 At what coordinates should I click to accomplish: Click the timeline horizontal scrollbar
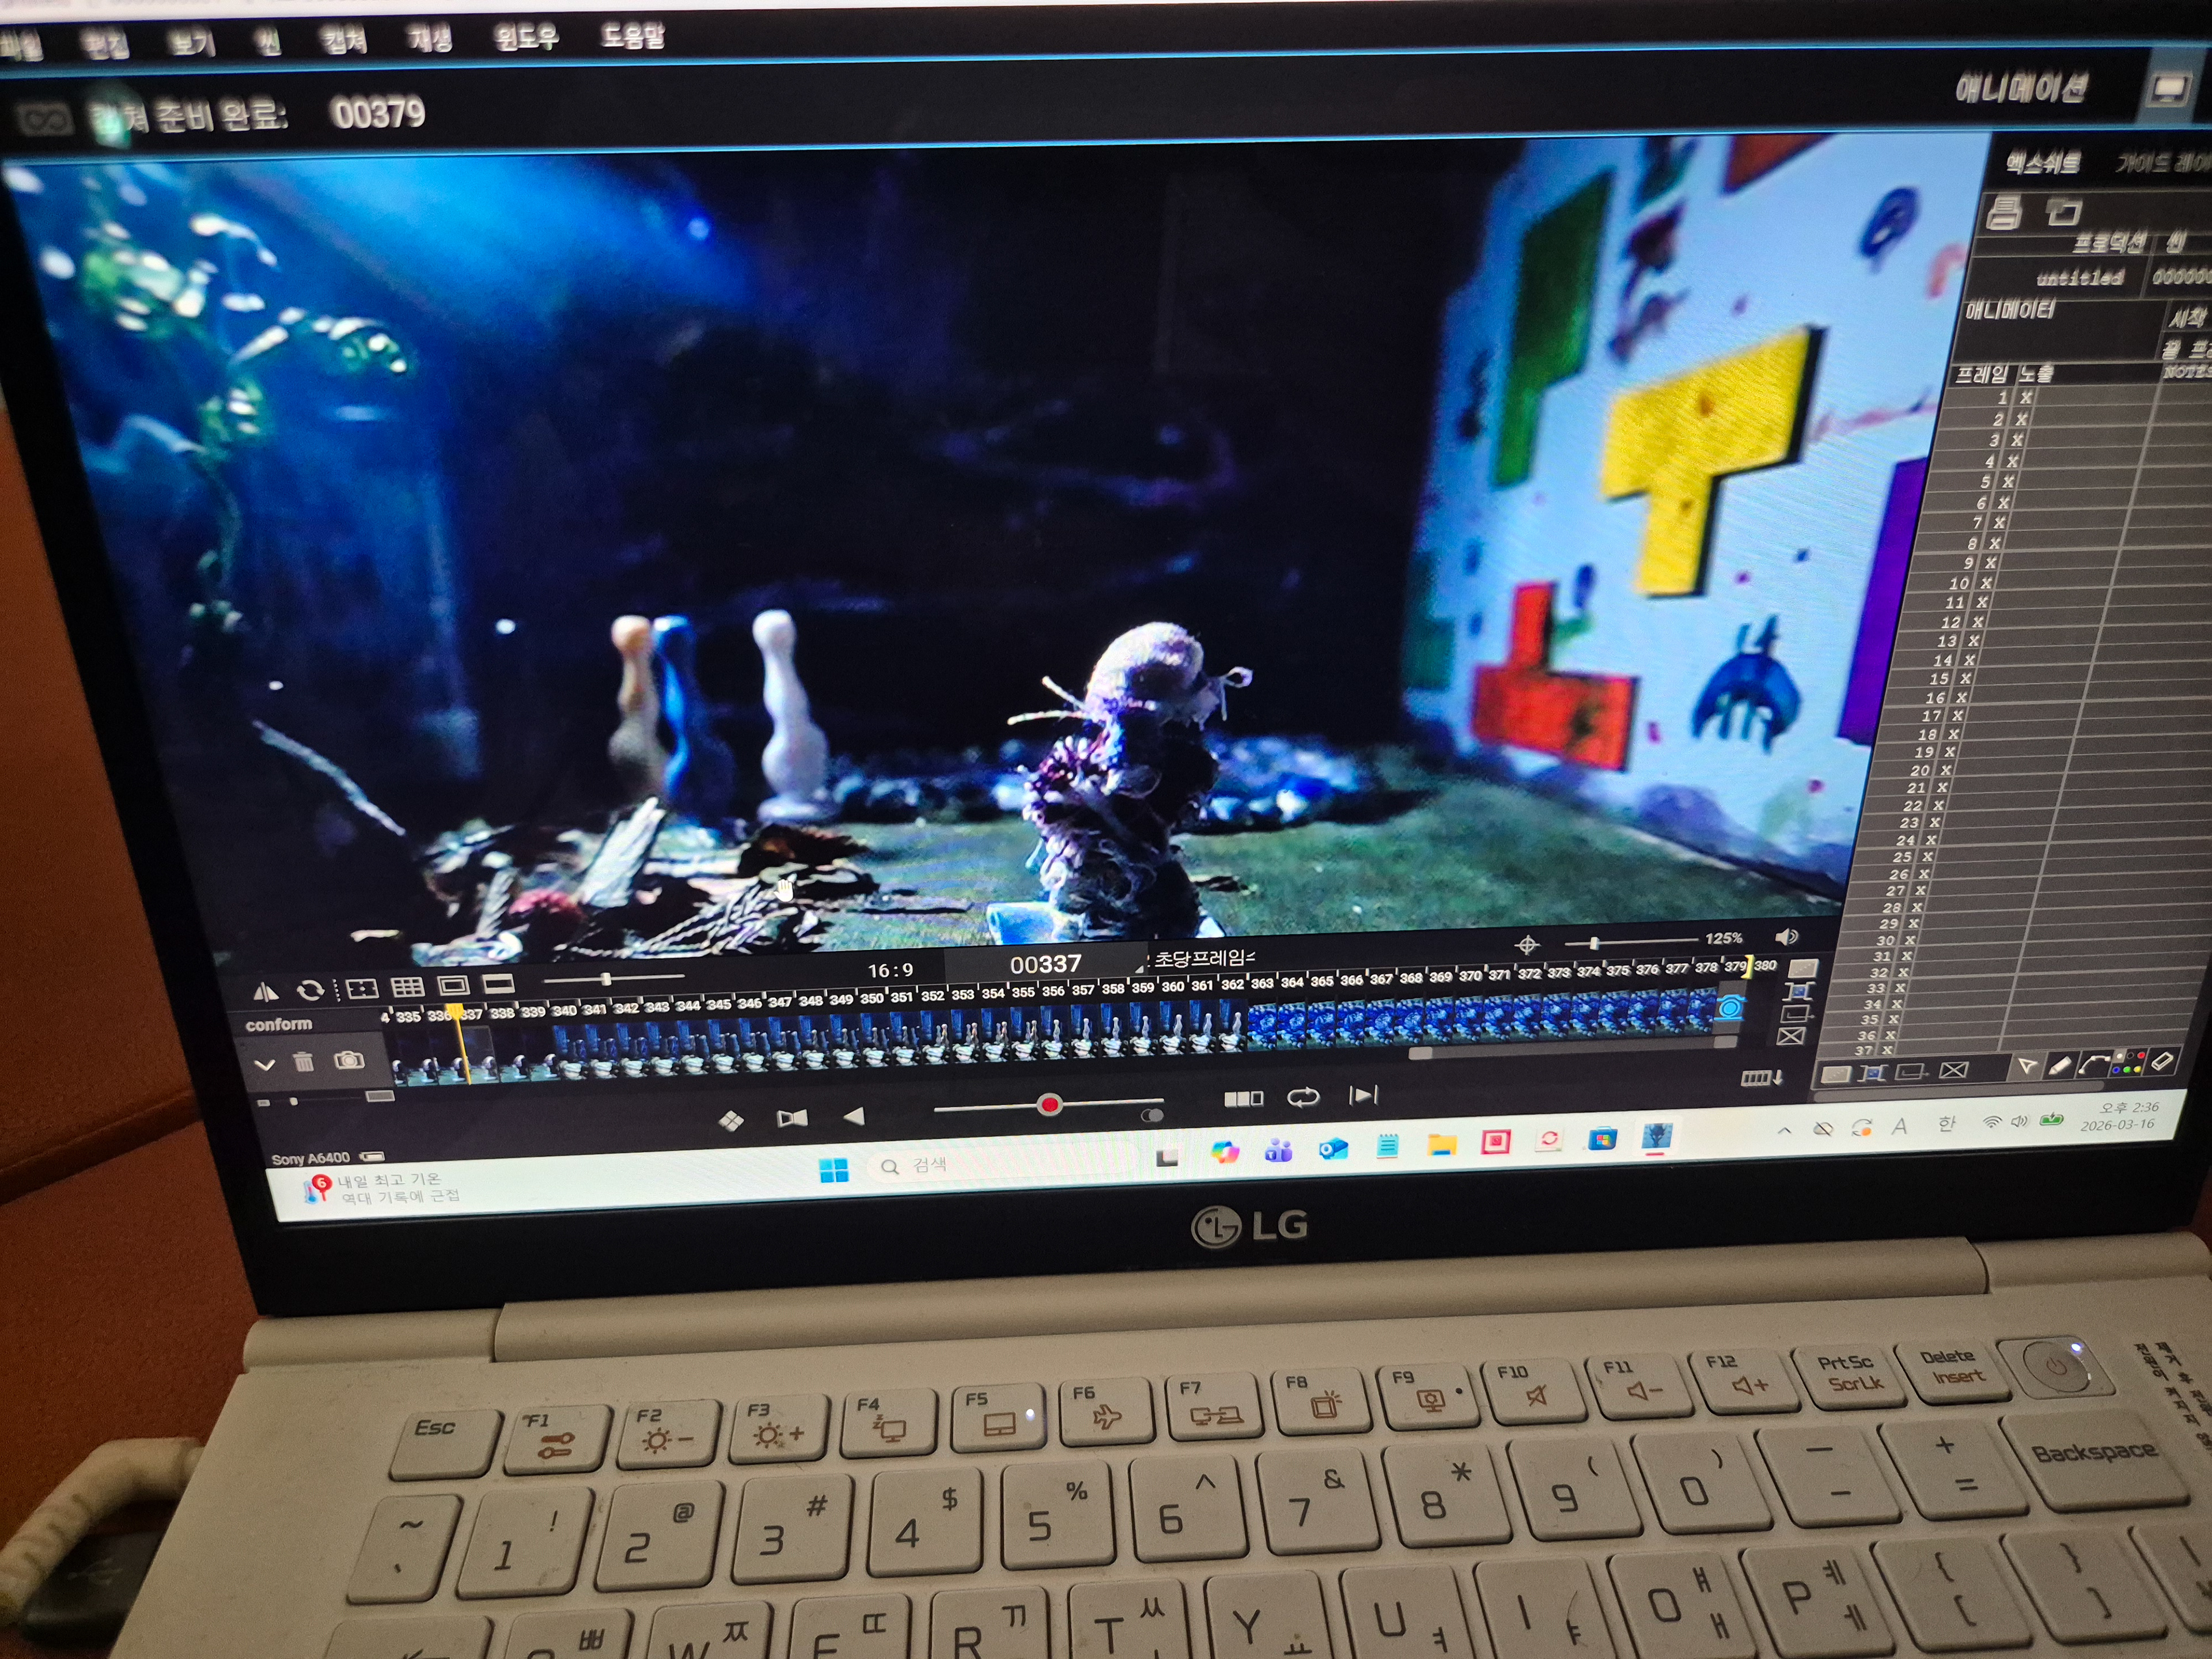(x=1573, y=1048)
